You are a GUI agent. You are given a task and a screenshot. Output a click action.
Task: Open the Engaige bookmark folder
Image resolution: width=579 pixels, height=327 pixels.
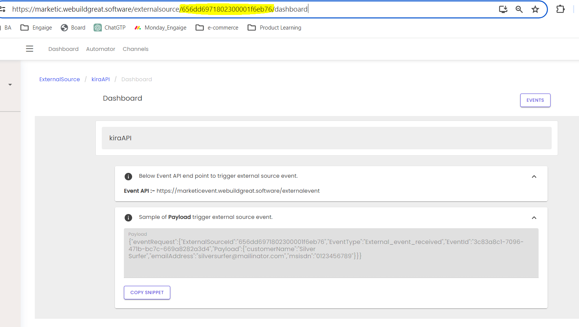[36, 28]
